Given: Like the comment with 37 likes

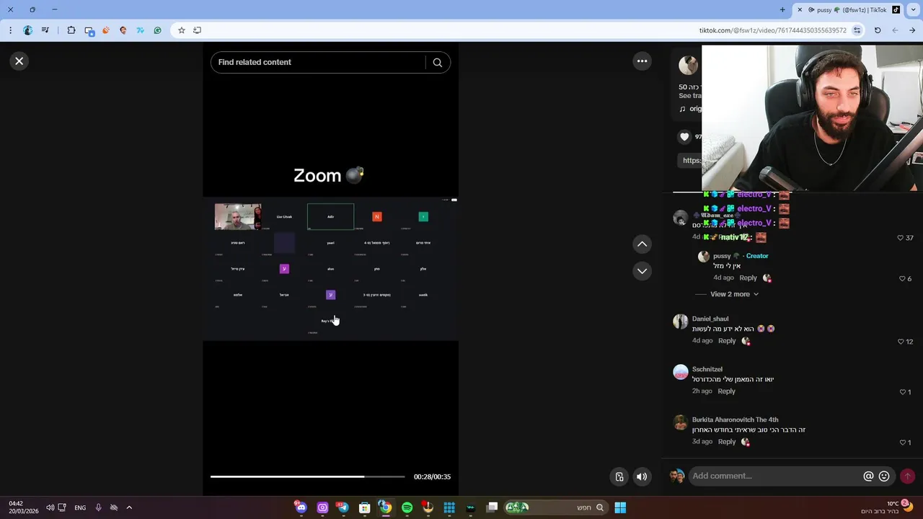Looking at the screenshot, I should [x=901, y=238].
